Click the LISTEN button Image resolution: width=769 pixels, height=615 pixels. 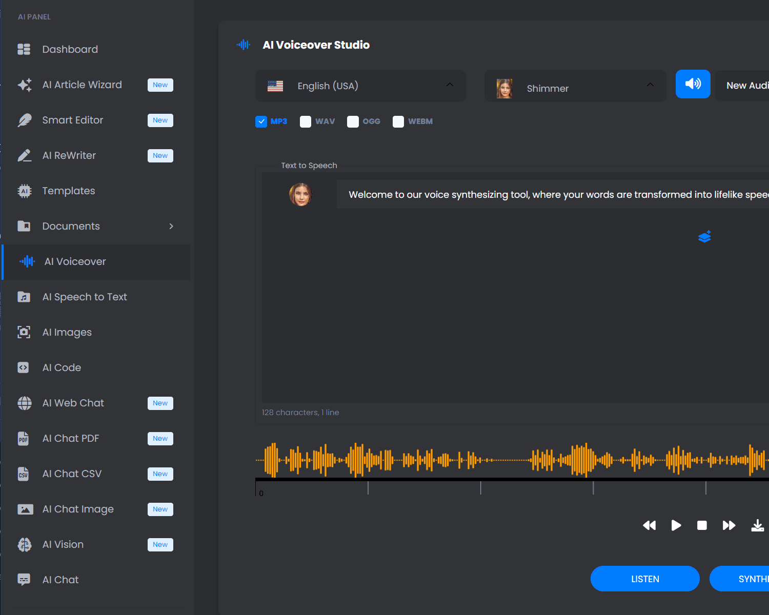[645, 579]
